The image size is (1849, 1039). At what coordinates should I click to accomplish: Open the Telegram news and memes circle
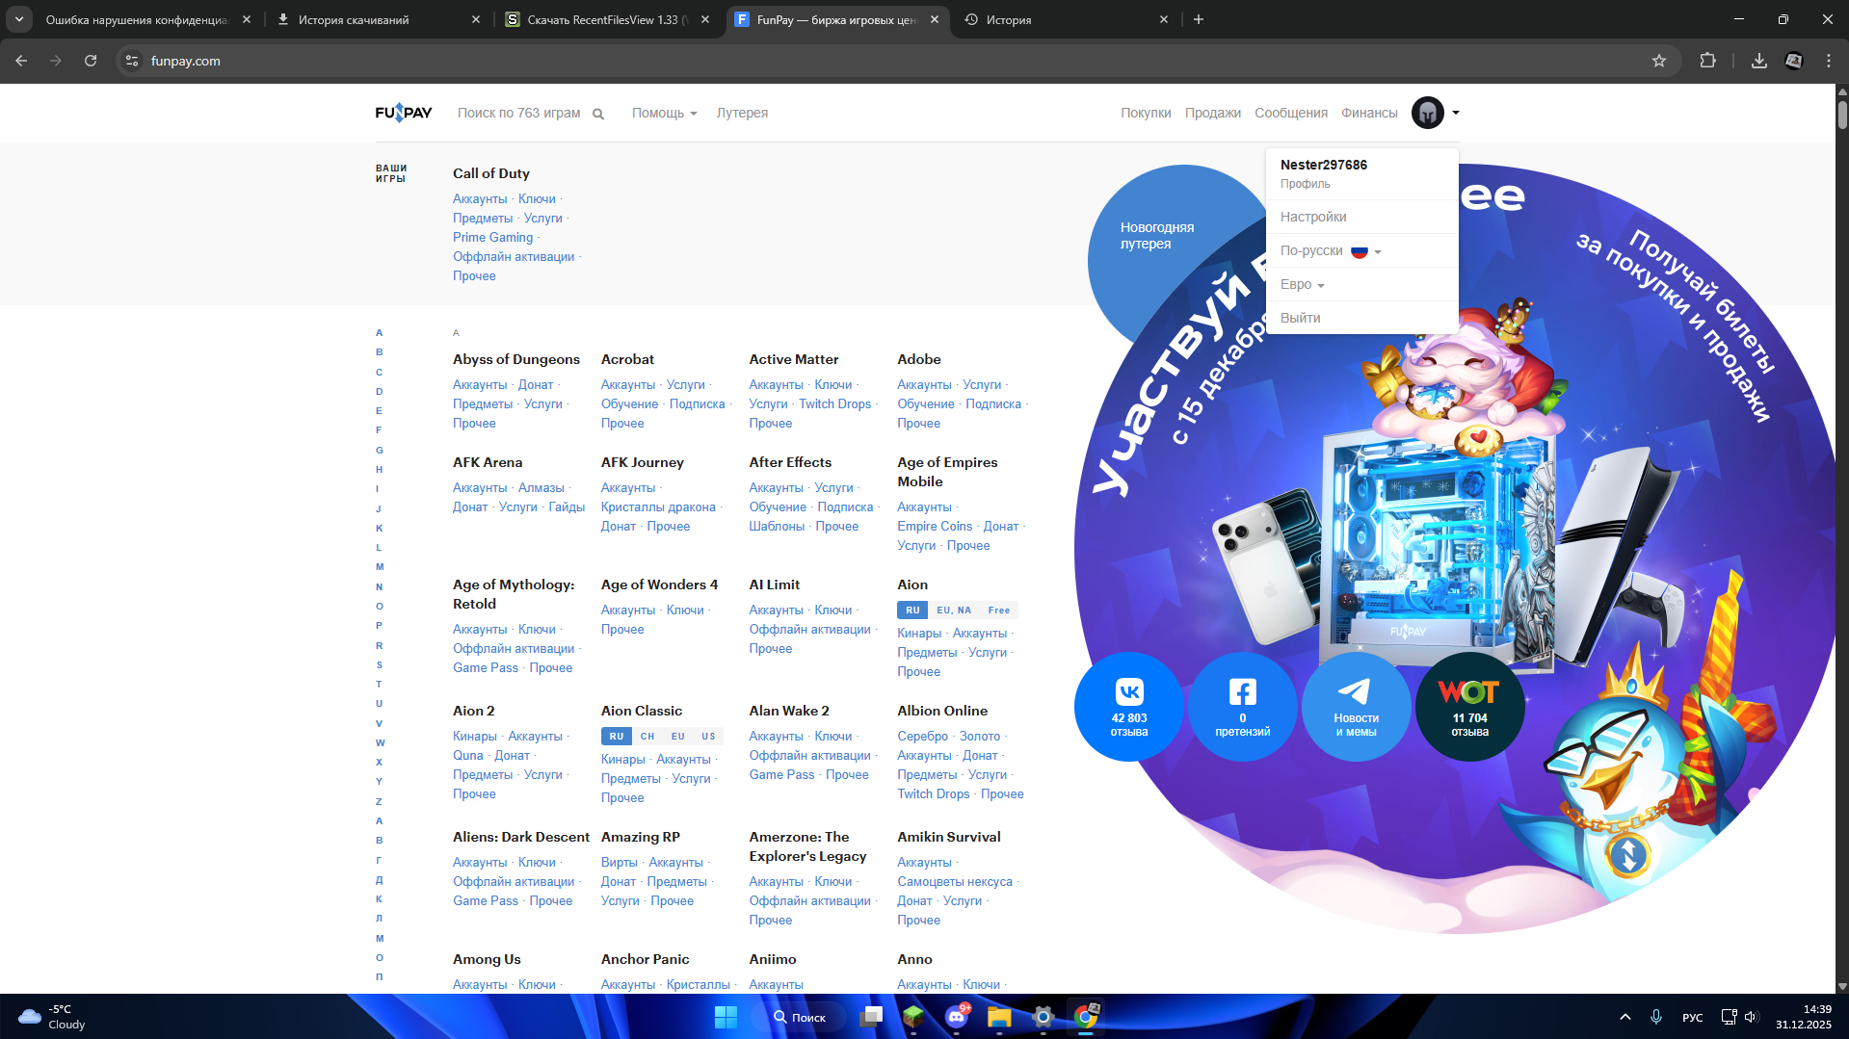(x=1356, y=707)
